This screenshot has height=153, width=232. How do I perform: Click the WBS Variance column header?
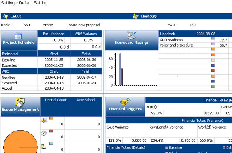tap(86, 34)
